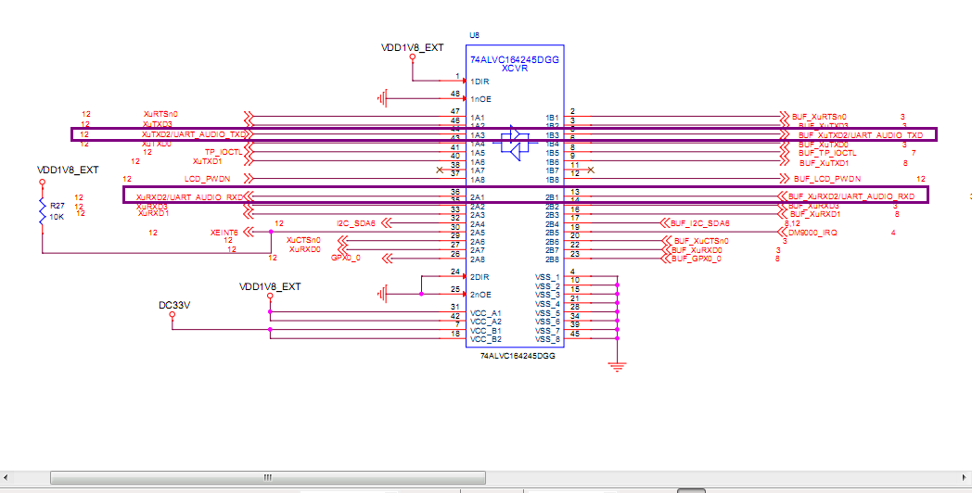Select the XuCTSn0 net label

point(303,240)
